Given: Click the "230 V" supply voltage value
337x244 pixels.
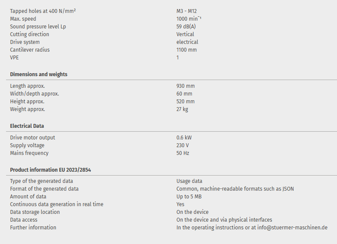Looking at the screenshot, I should (x=183, y=145).
